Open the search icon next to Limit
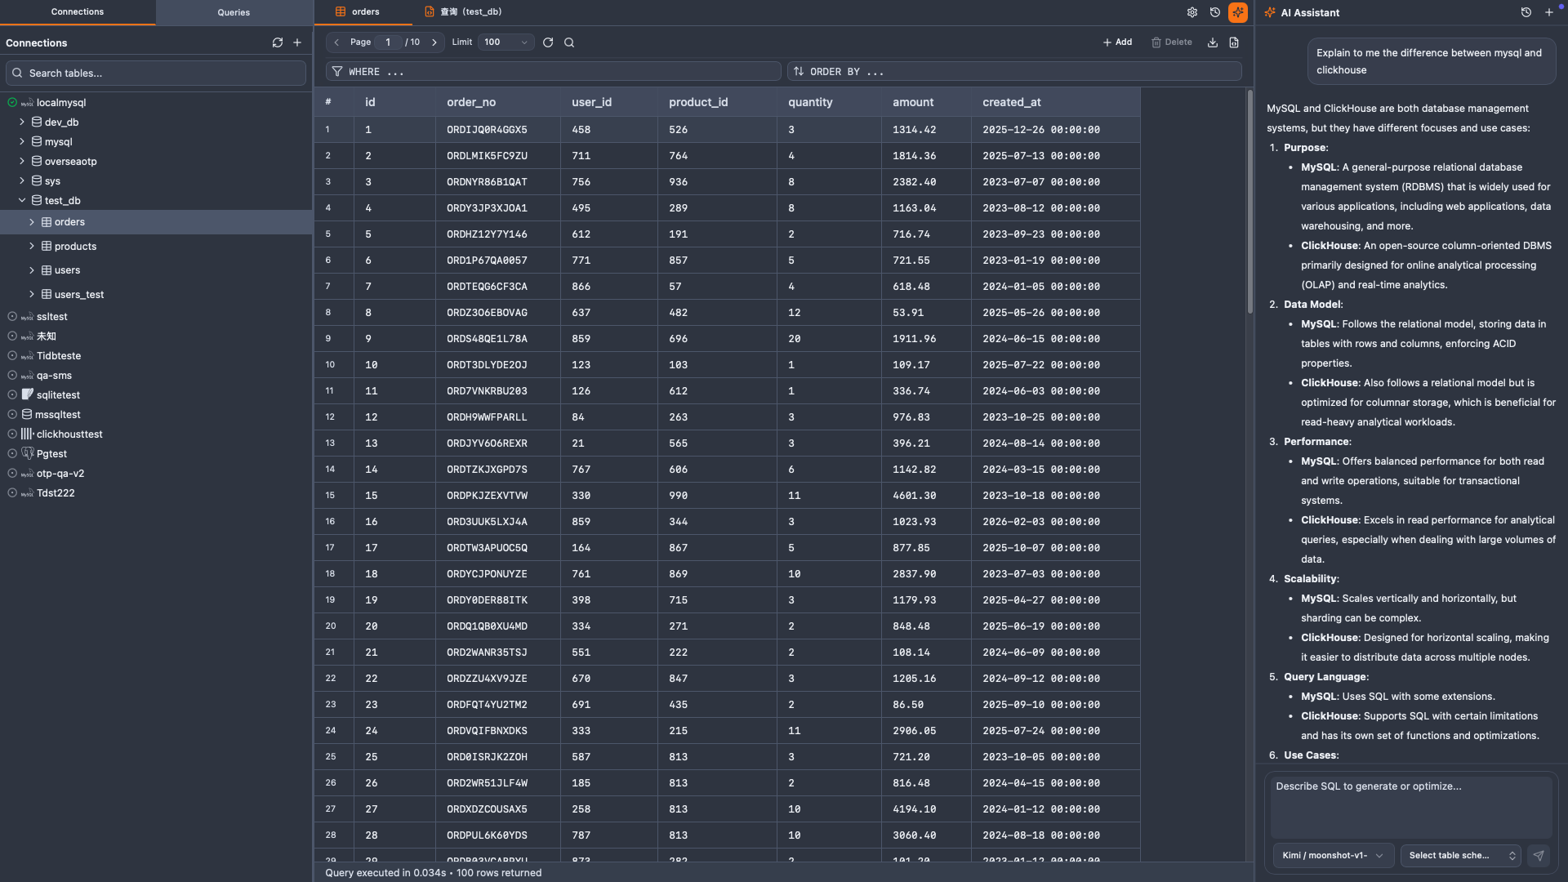 point(569,42)
